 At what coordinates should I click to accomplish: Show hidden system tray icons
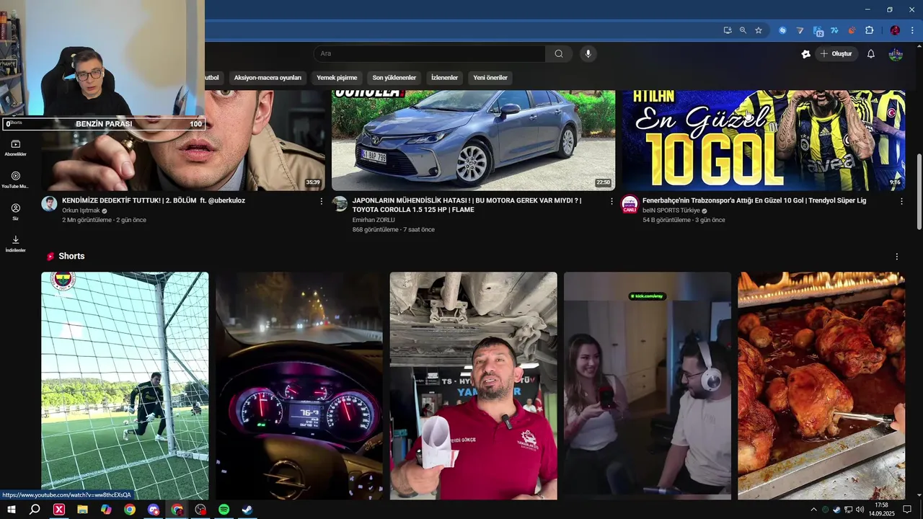[814, 510]
